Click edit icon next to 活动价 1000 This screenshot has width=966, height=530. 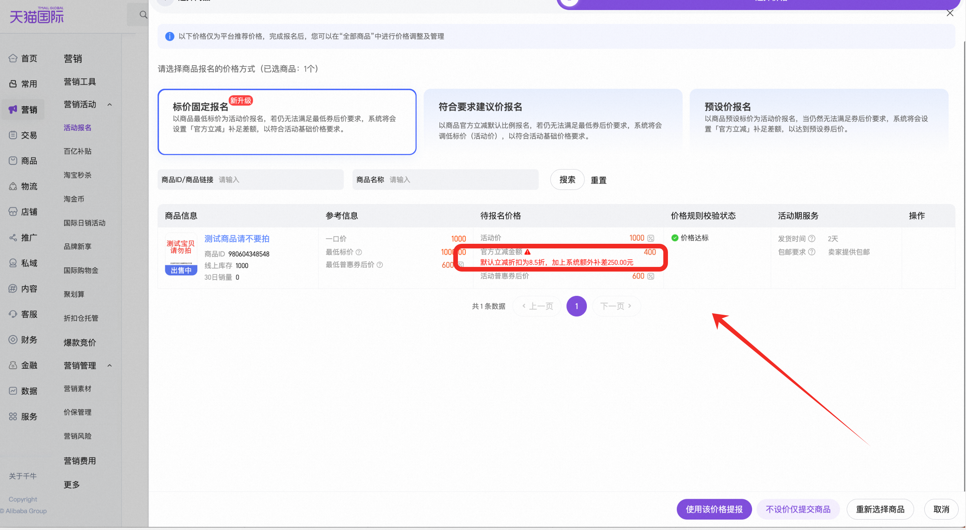coord(651,238)
